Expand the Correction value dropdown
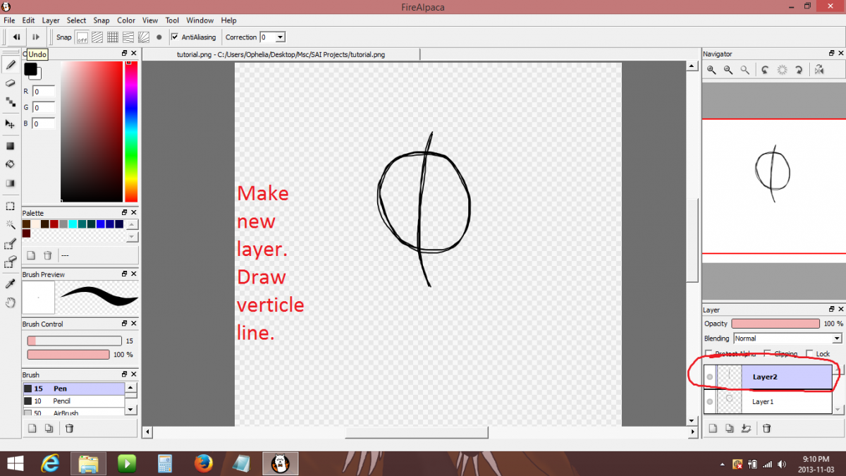 click(280, 37)
